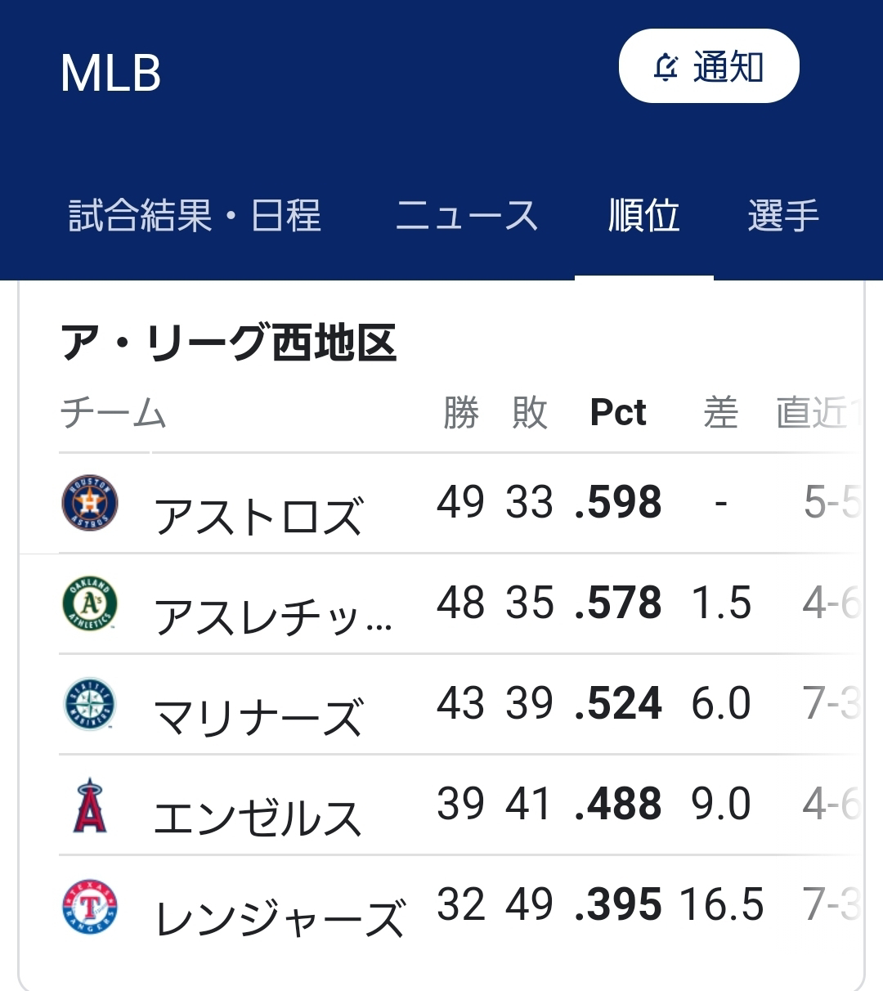This screenshot has height=991, width=883.
Task: Tap the Texas Rangers logo
Action: (x=90, y=907)
